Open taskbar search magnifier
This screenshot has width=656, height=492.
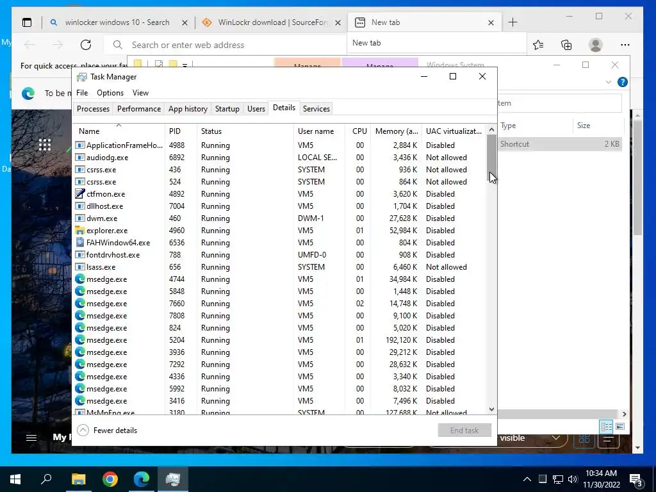(x=46, y=479)
